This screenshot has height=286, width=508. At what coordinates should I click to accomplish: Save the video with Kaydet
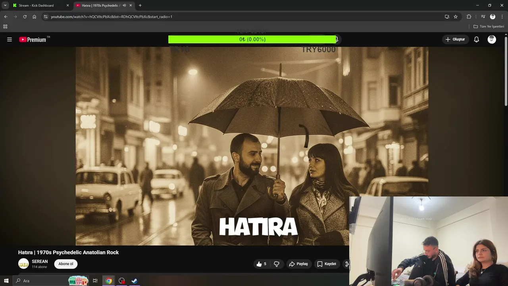(x=327, y=264)
